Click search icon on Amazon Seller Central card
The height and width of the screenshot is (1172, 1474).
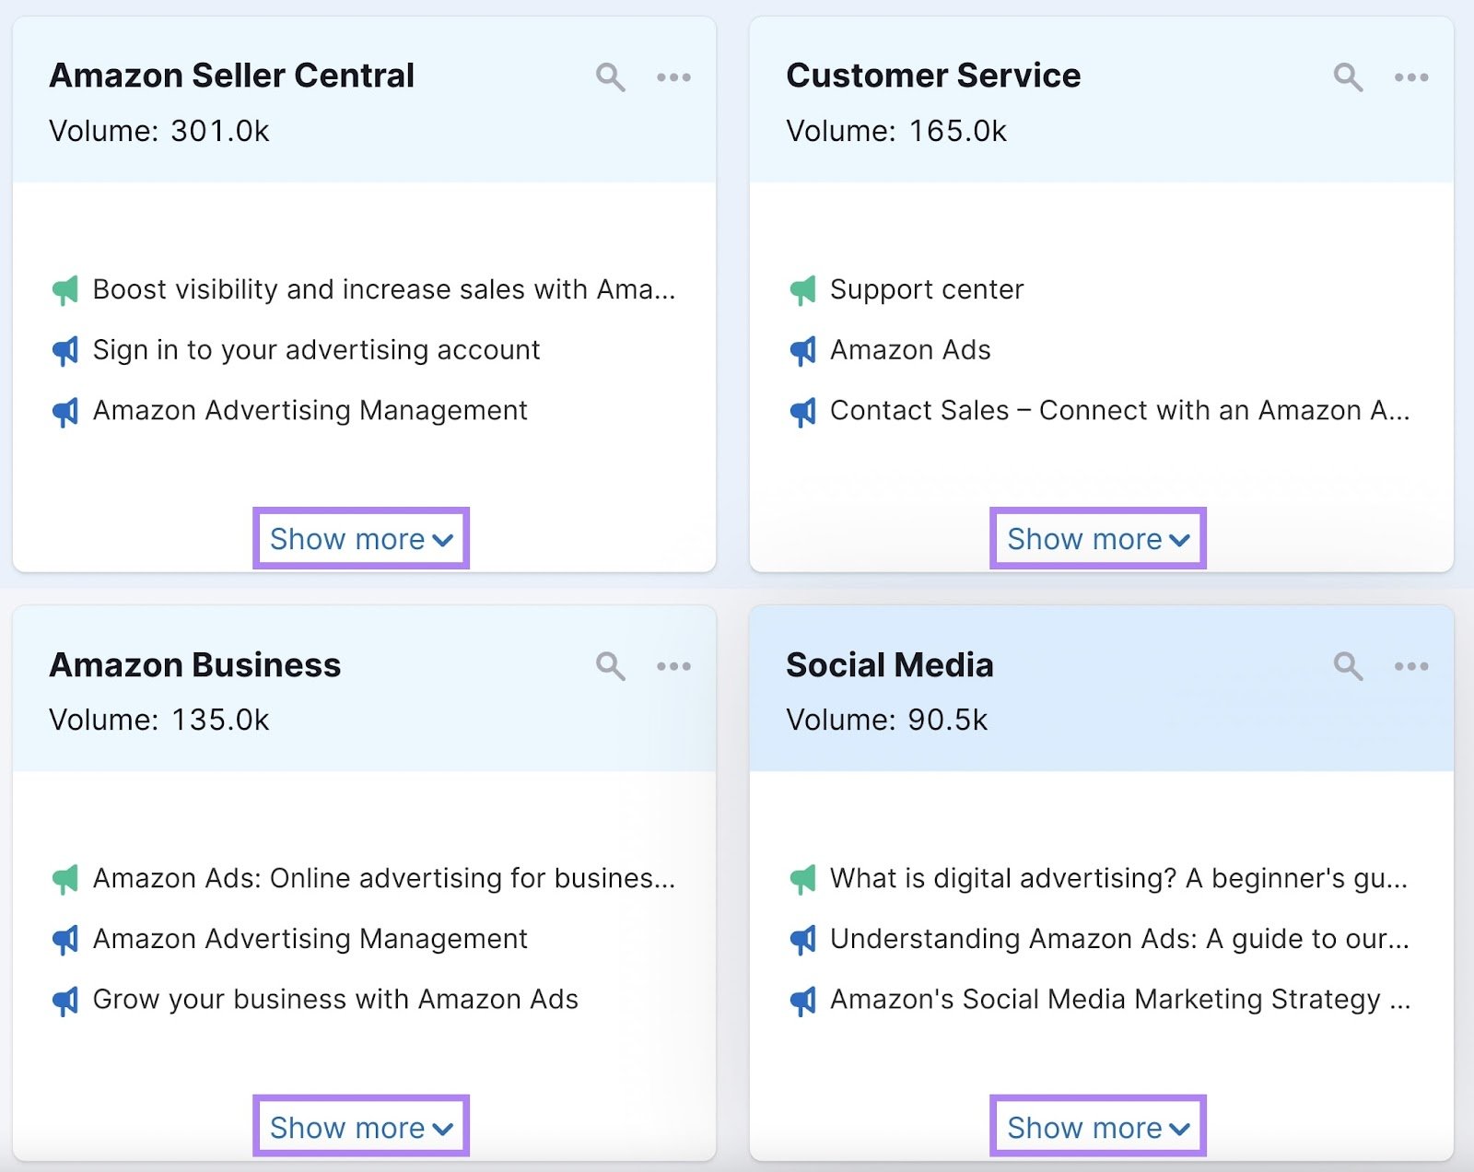[x=610, y=77]
